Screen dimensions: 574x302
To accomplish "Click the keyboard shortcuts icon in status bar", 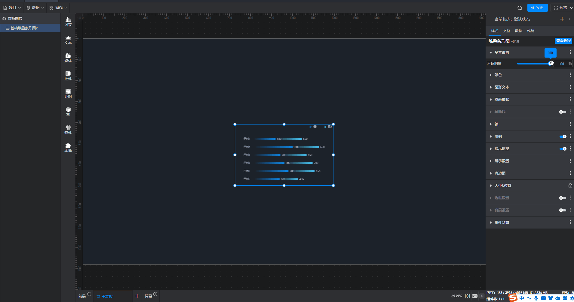I will 475,296.
